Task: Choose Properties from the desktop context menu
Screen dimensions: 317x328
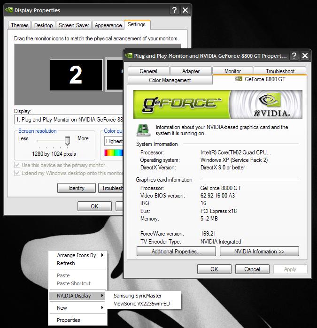Action: [x=77, y=320]
